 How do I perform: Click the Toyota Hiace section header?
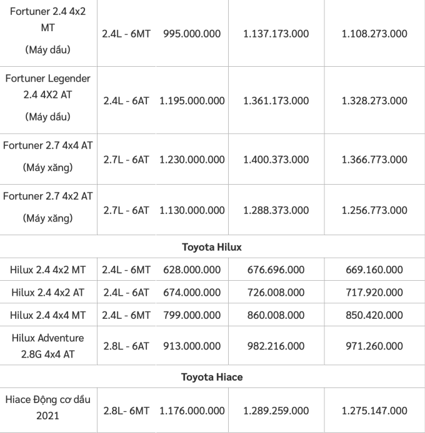pyautogui.click(x=211, y=377)
